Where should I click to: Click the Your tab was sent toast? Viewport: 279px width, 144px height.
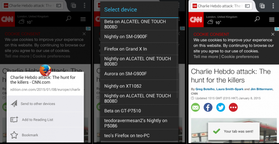point(233,131)
